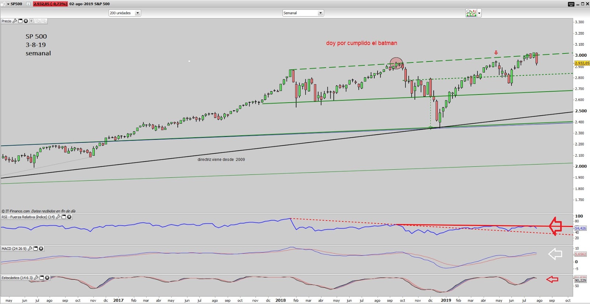The height and width of the screenshot is (304, 590).
Task: Expand the indicator icon dropdown arrow
Action: (x=479, y=13)
